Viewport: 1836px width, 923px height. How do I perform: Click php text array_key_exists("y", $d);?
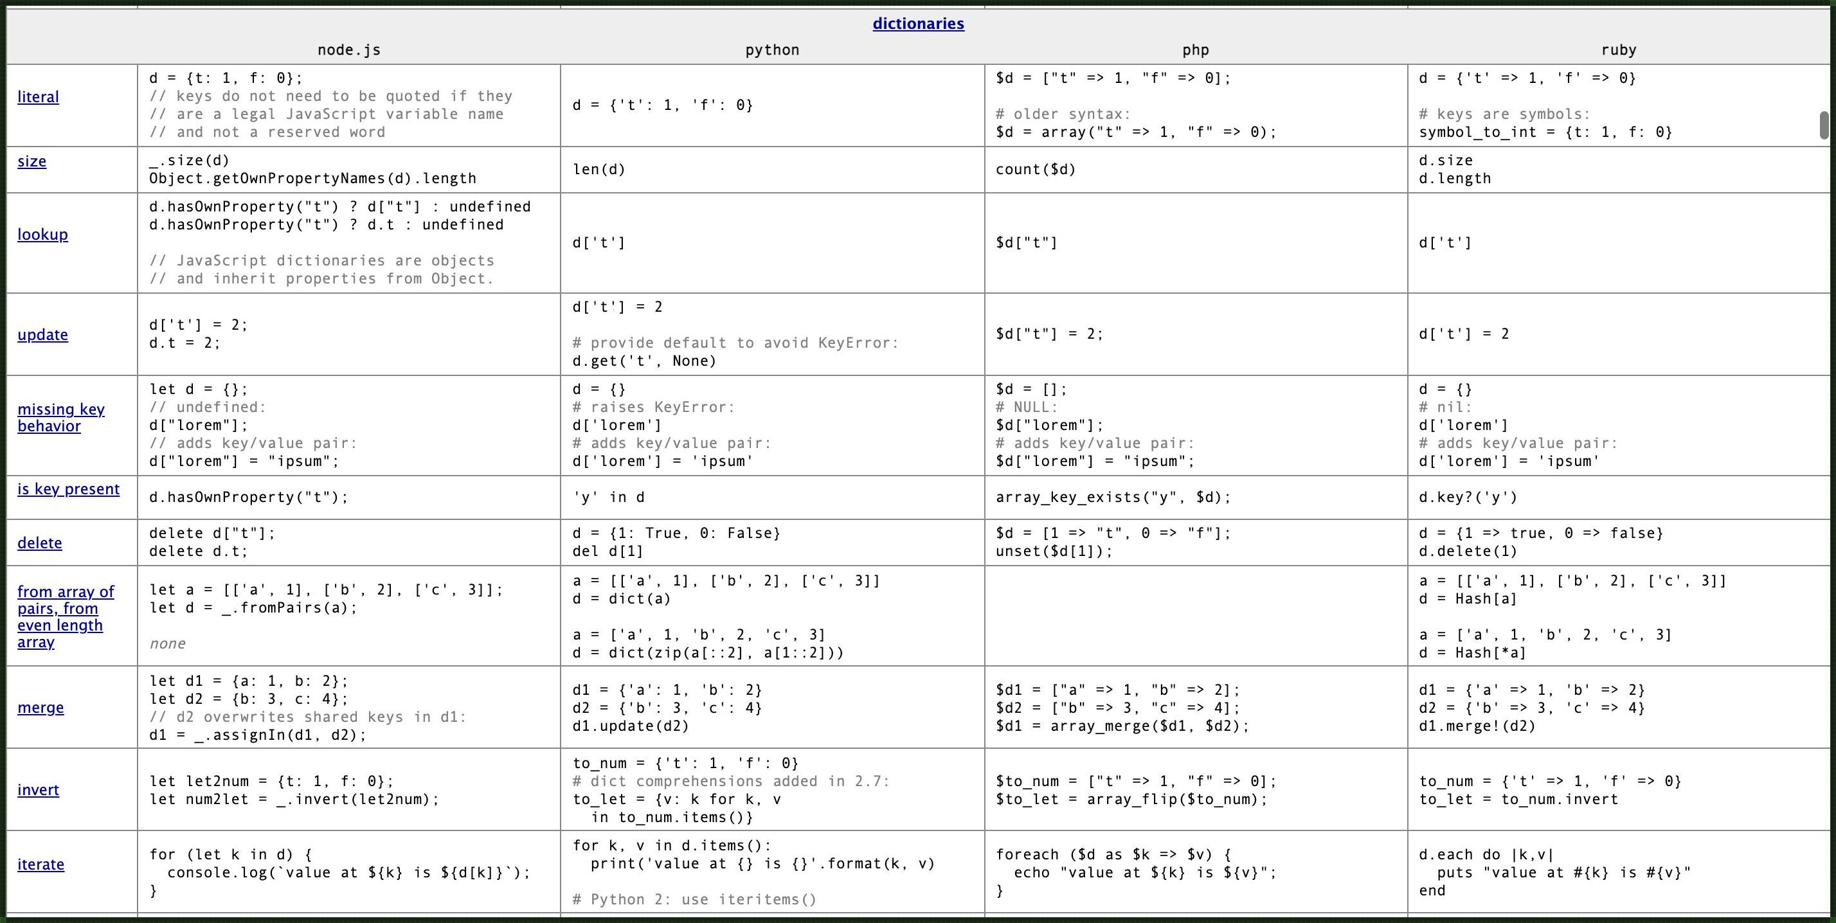(1113, 497)
